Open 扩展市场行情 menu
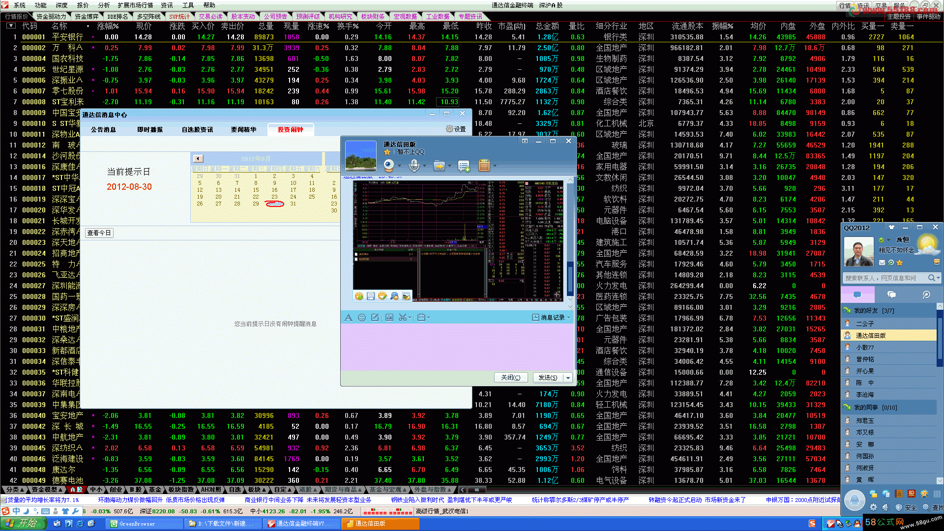 point(135,5)
